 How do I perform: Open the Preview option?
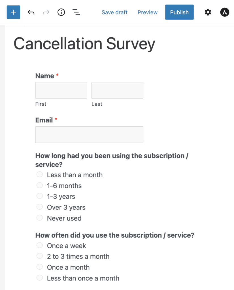[147, 12]
